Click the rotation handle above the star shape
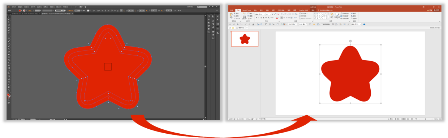Screen dimensions: 448x138 point(350,41)
